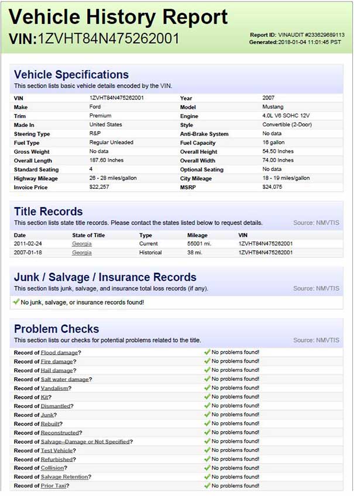Screen dimensions: 354x497
Task: Open the Refurbished link
Action: (x=57, y=459)
